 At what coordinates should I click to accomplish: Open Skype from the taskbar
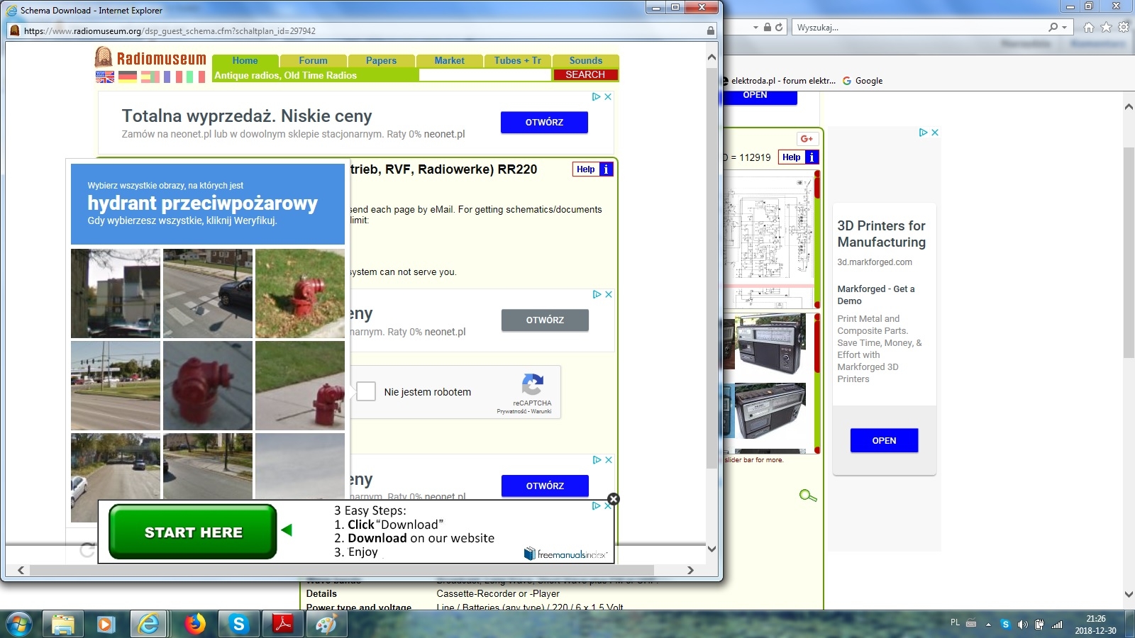(x=238, y=624)
